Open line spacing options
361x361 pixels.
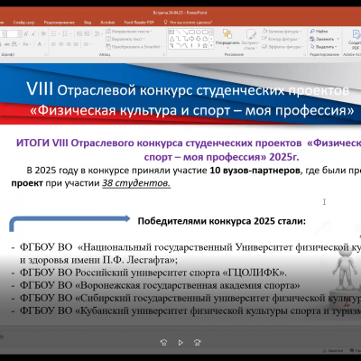coord(98,33)
